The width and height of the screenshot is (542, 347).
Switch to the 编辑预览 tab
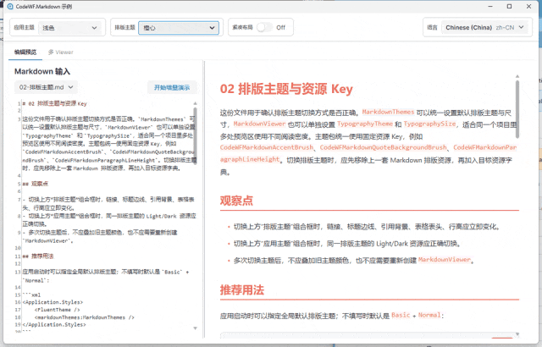click(25, 52)
